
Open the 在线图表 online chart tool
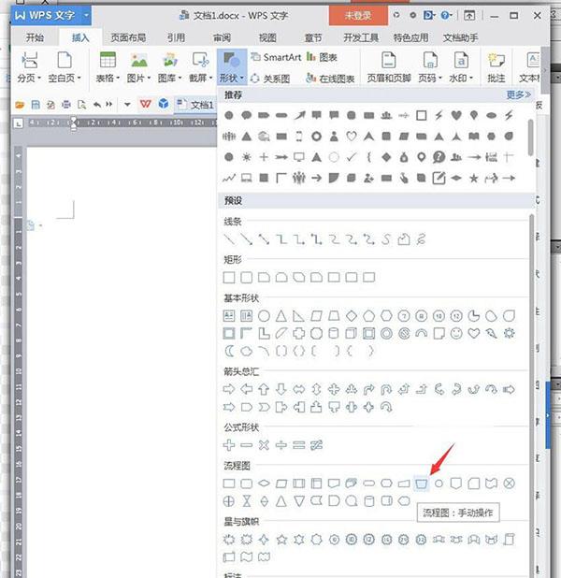[x=330, y=79]
